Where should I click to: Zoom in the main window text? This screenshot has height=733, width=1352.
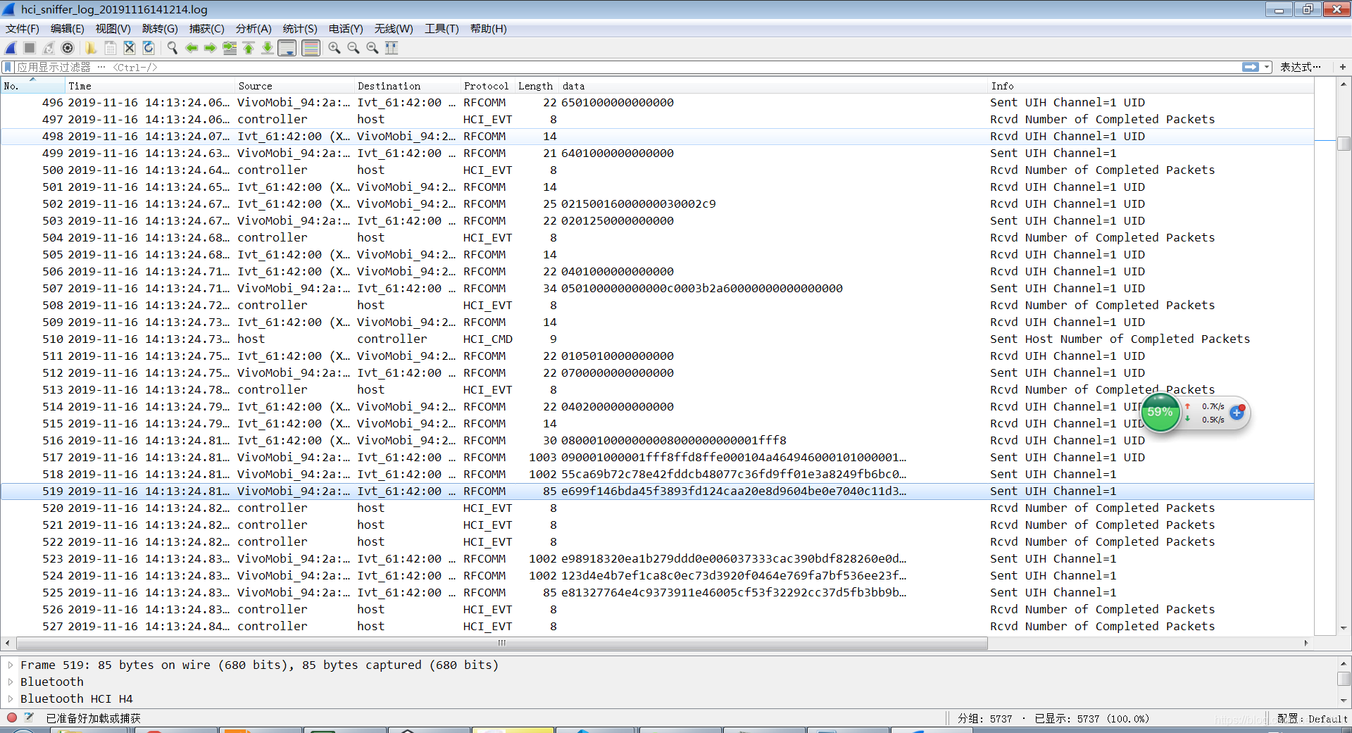(x=334, y=48)
